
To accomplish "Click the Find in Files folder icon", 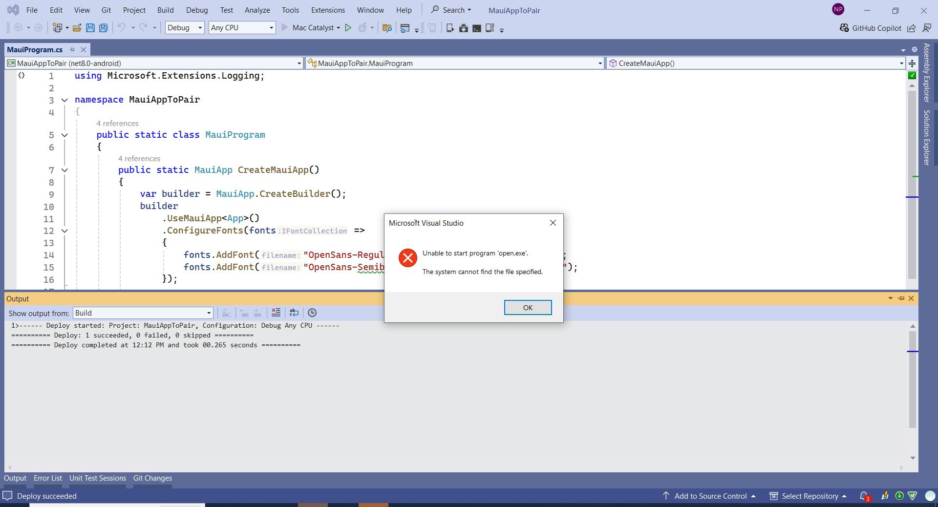I will [x=387, y=28].
